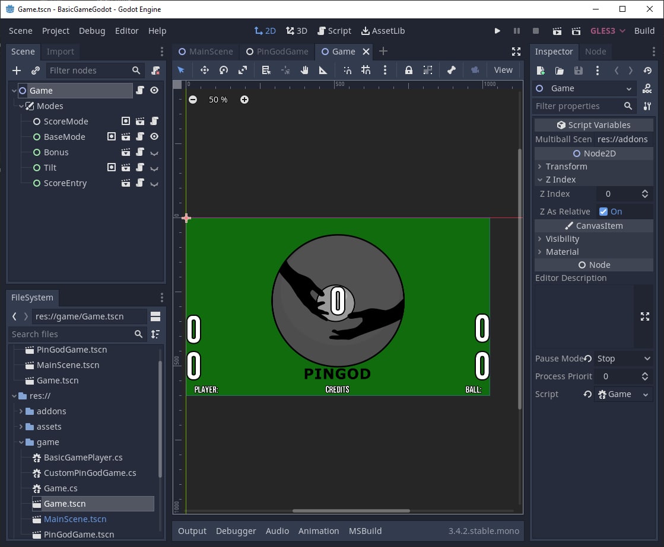Click the add new node plus icon
This screenshot has width=664, height=547.
tap(17, 71)
